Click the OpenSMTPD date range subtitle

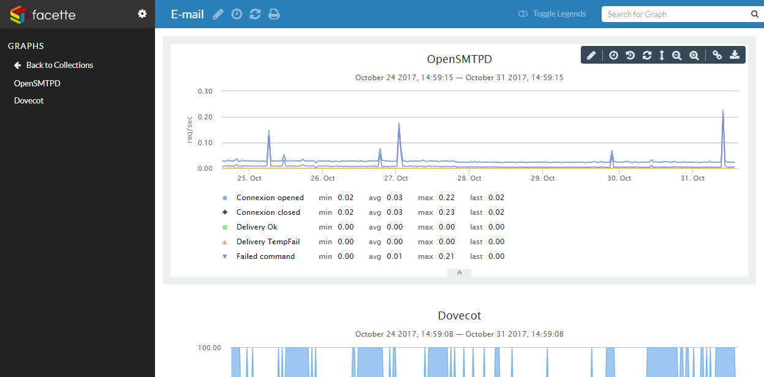[x=460, y=78]
